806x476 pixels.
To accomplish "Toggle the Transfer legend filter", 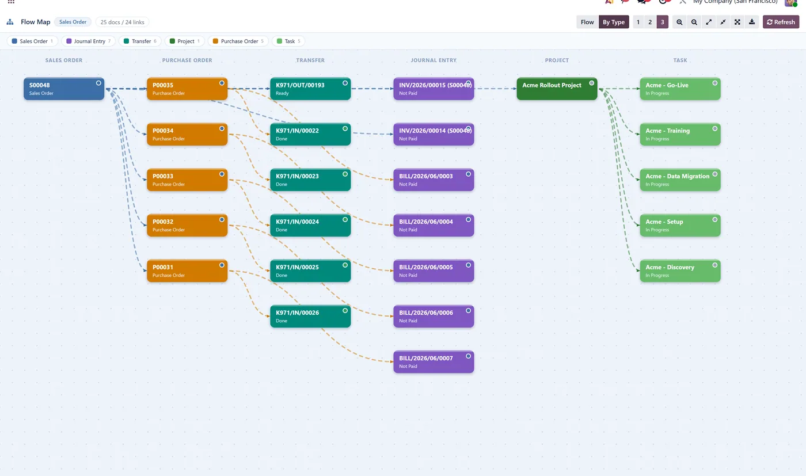I will click(x=140, y=41).
